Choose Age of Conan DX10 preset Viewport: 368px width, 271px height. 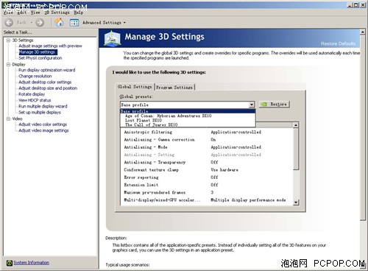[x=188, y=116]
